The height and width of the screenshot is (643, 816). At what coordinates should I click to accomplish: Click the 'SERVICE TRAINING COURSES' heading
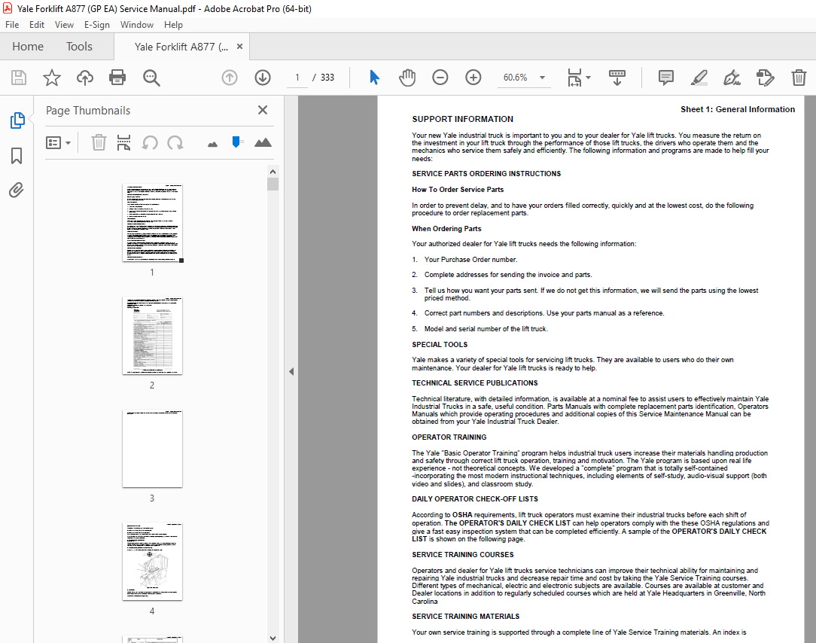pyautogui.click(x=462, y=555)
